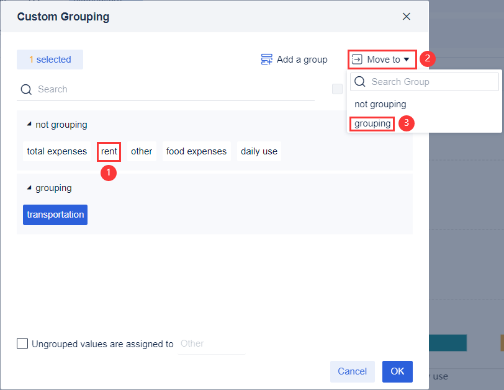Focus the main Search field
The width and height of the screenshot is (504, 390).
pyautogui.click(x=174, y=89)
